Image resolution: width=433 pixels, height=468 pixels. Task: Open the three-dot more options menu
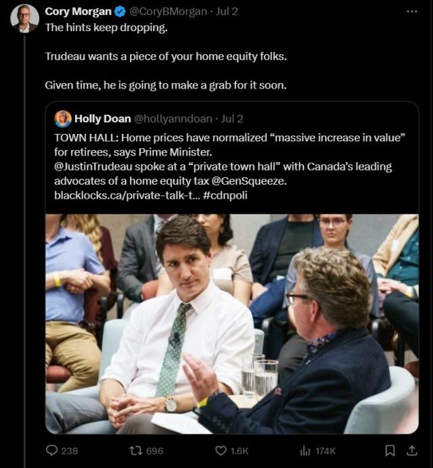point(412,11)
